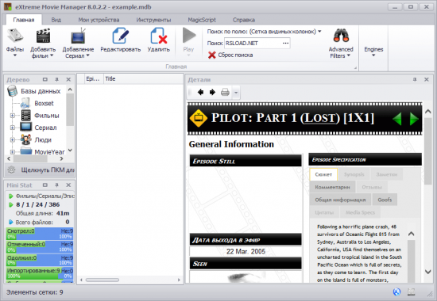The height and width of the screenshot is (301, 437).
Task: Close the Детали panel
Action: (x=427, y=79)
